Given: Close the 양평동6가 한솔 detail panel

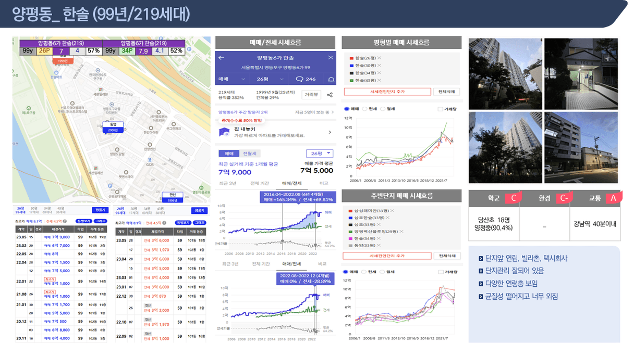Looking at the screenshot, I should pos(331,58).
